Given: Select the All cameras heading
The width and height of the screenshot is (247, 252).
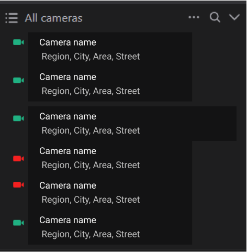Looking at the screenshot, I should tap(53, 18).
